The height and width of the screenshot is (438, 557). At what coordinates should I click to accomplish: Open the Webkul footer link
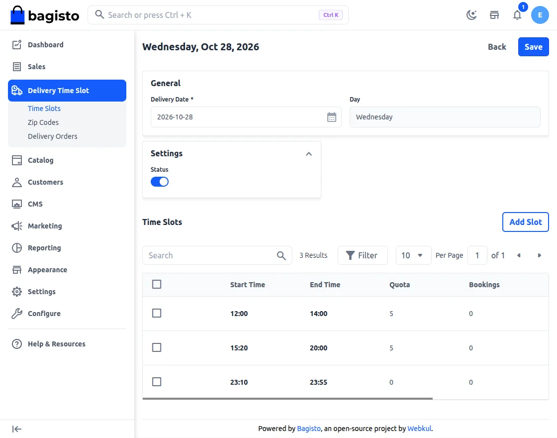coord(419,429)
